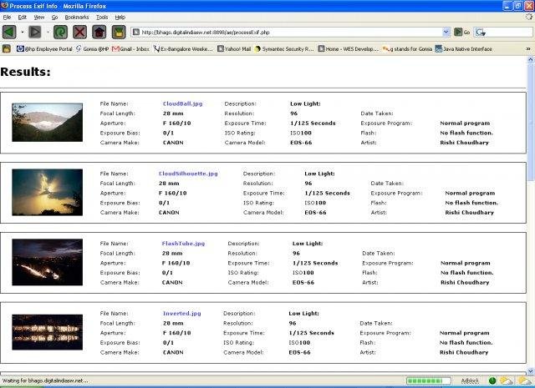535x388 pixels.
Task: Click the CloudSilhouette sunset thumbnail
Action: [47, 192]
